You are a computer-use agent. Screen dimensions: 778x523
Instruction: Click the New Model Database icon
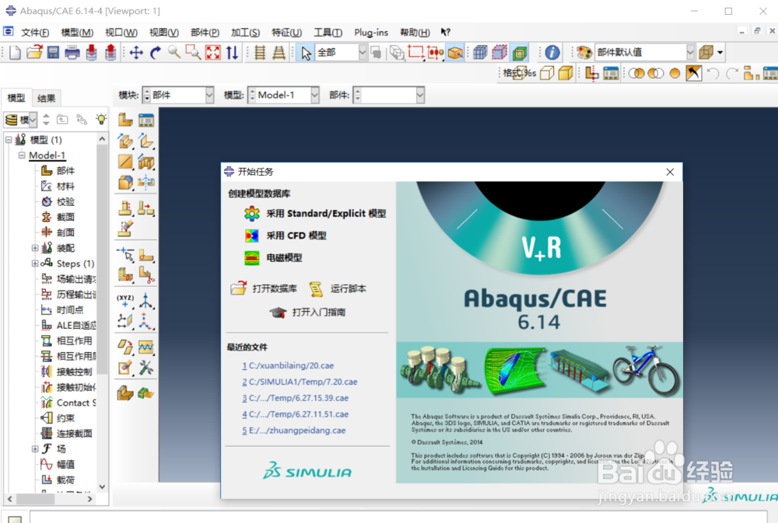[15, 52]
